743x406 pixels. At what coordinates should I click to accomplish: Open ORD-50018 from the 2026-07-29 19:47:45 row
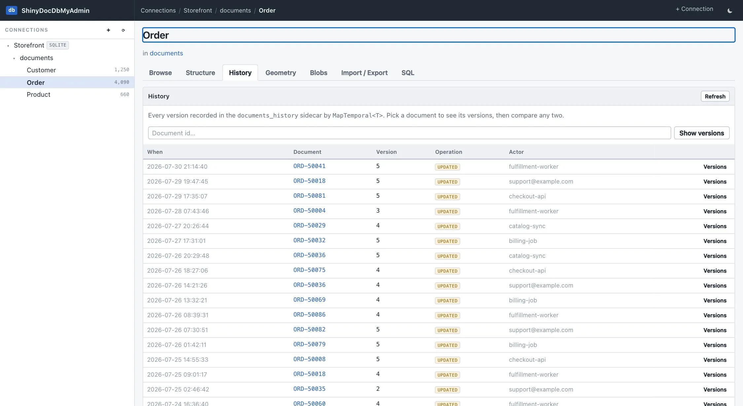pos(309,181)
